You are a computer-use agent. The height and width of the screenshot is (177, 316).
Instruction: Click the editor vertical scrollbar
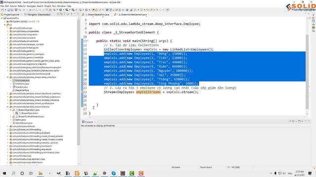coord(307,72)
